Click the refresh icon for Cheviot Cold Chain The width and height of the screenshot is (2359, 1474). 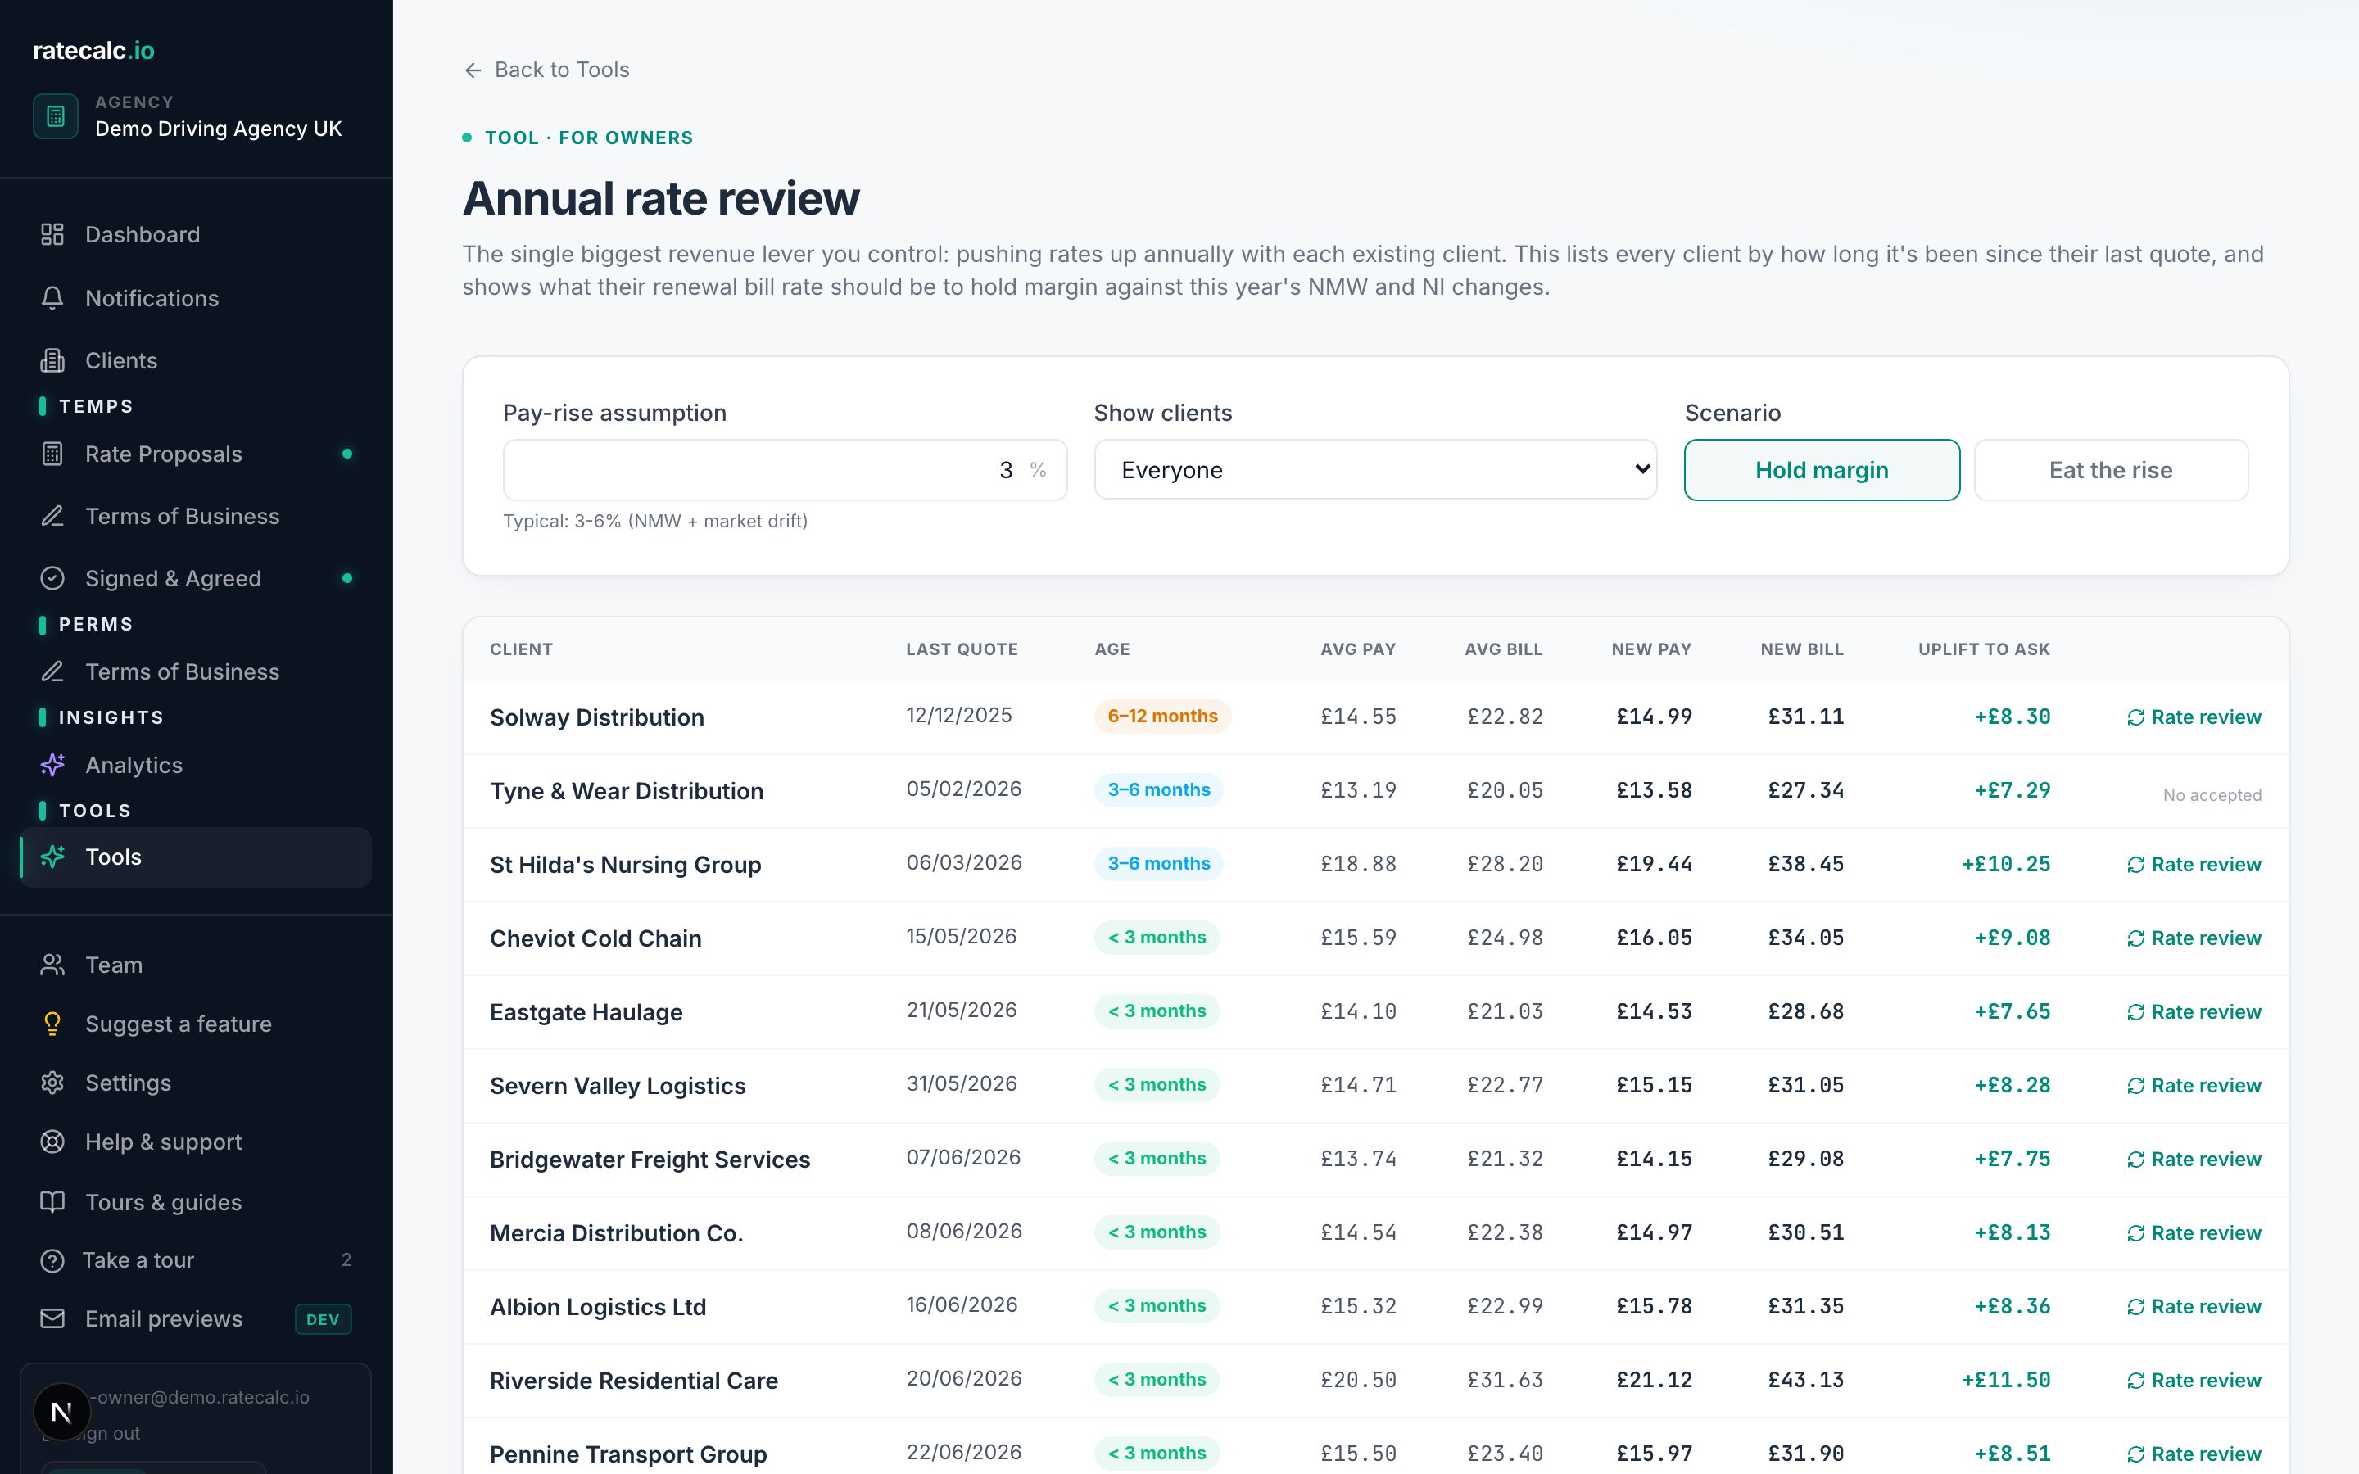click(2135, 938)
